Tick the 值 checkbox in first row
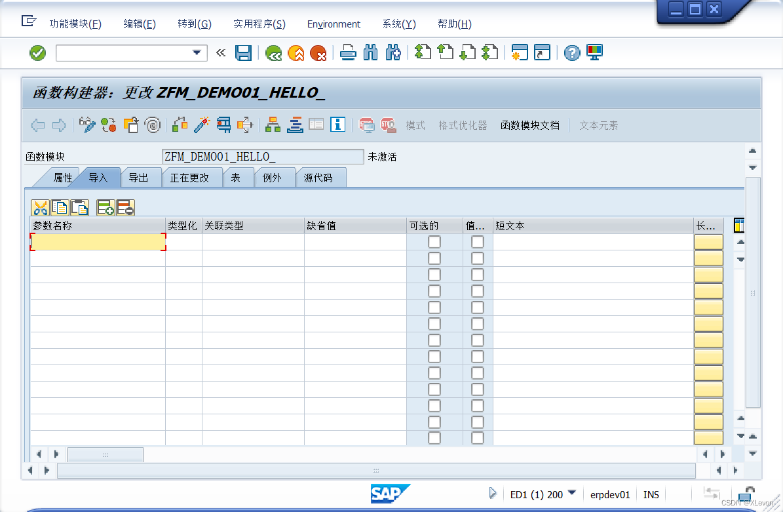 pyautogui.click(x=478, y=242)
